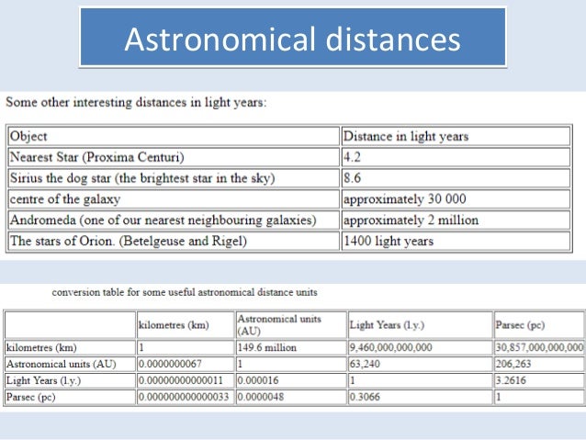Click the 'Astronomical units (AU)' column header

291,325
